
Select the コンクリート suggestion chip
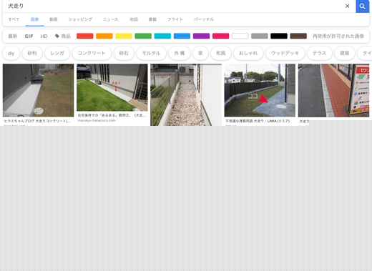[x=92, y=53]
